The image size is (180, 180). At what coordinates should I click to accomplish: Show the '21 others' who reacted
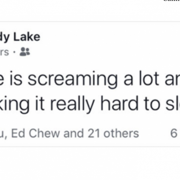point(113,133)
